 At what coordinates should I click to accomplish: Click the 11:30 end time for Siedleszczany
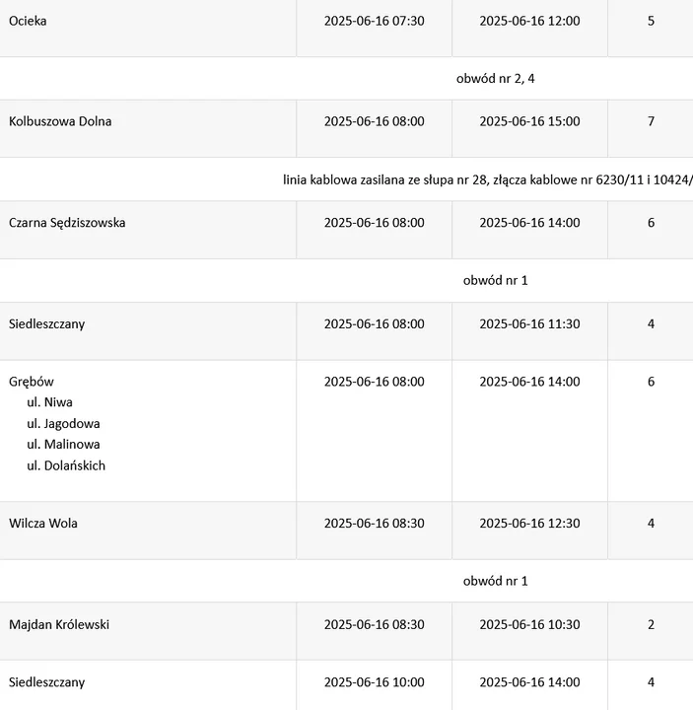(x=529, y=323)
